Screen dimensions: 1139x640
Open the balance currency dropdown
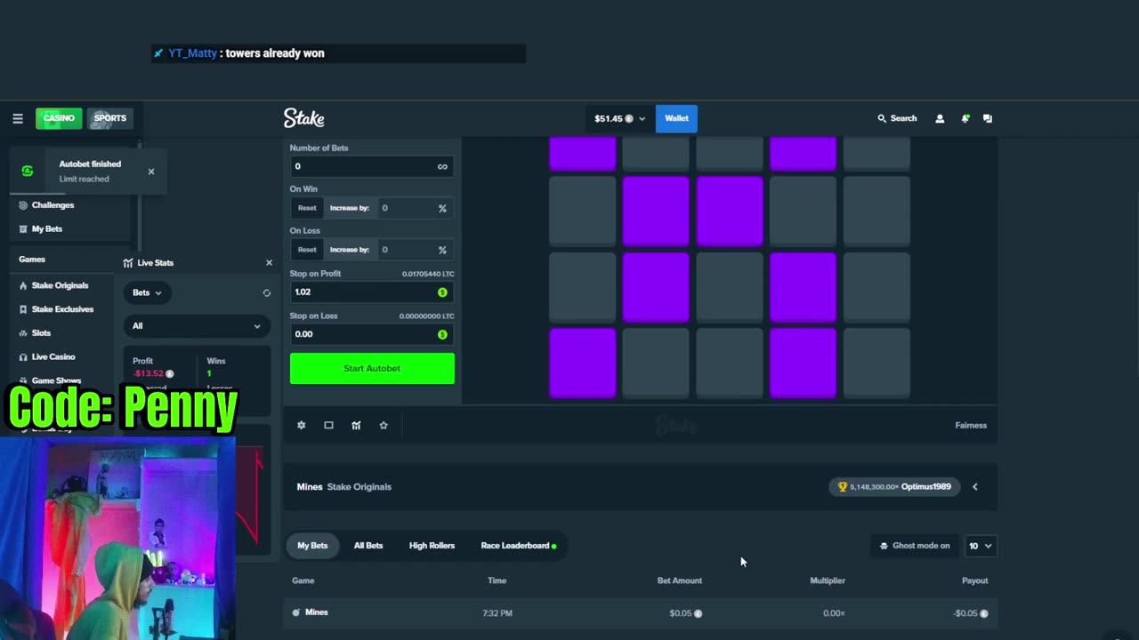(620, 118)
